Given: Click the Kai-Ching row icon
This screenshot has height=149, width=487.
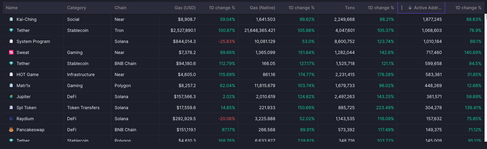Looking at the screenshot, I should coord(11,19).
